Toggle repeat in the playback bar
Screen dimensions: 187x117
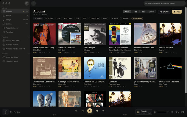pos(103,111)
